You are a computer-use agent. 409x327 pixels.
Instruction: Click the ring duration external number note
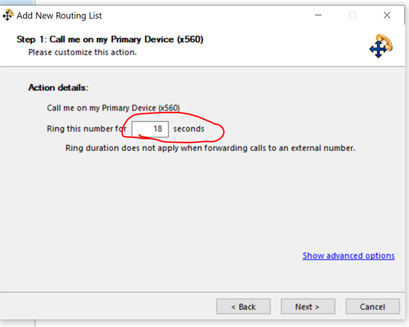[x=210, y=148]
